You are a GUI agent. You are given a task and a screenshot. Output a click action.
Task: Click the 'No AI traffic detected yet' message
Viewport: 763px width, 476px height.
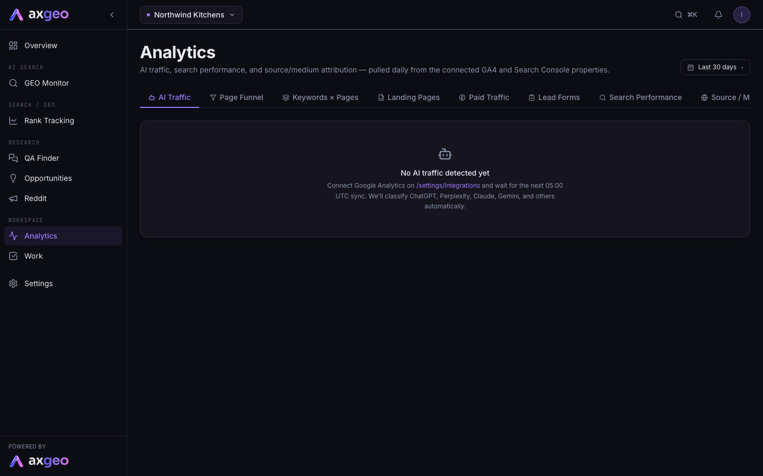[x=445, y=173]
